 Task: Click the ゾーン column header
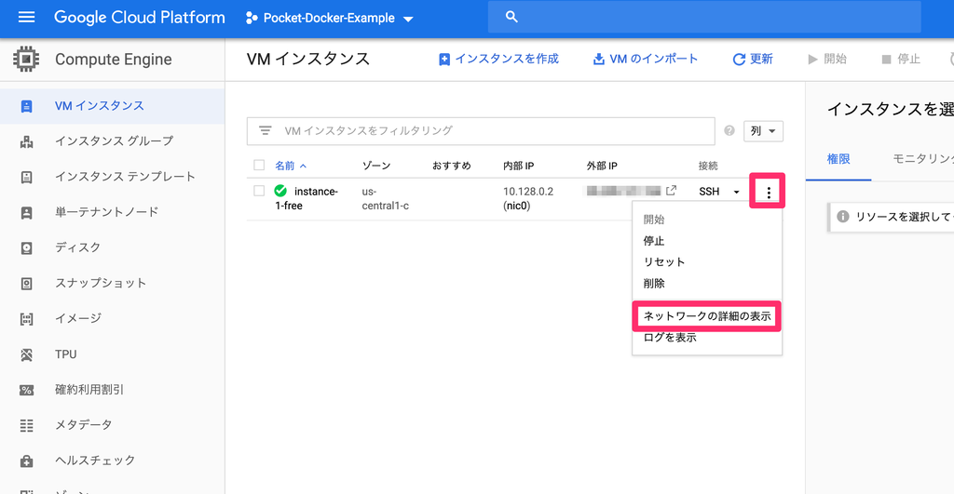click(x=376, y=166)
